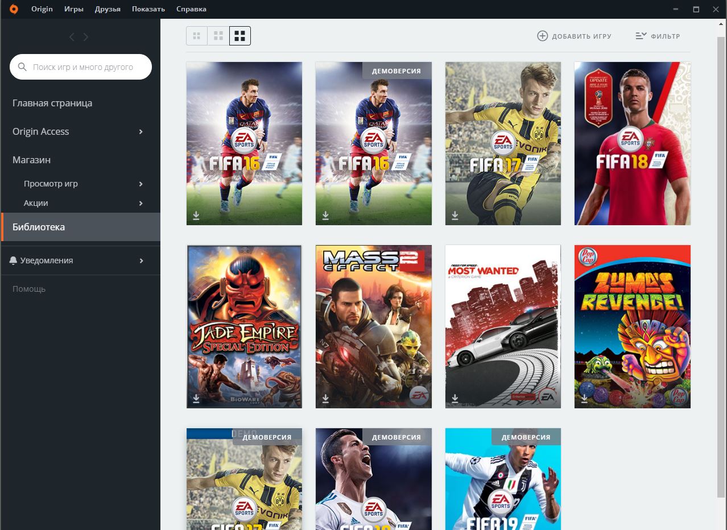727x530 pixels.
Task: Download FIFA 16 демоверсия via arrow icon
Action: (325, 216)
